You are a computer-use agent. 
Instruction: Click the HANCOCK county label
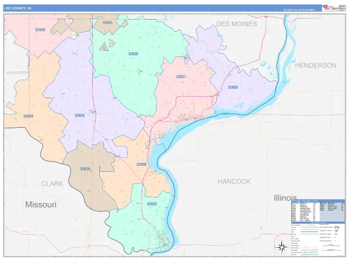234,181
